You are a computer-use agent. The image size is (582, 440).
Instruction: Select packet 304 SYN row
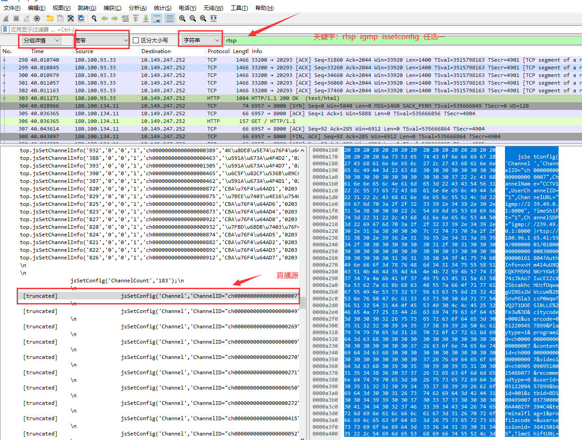[291, 106]
